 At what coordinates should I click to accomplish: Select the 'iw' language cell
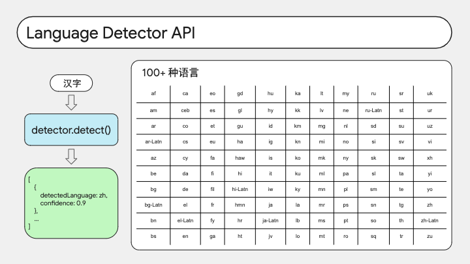tap(270, 189)
